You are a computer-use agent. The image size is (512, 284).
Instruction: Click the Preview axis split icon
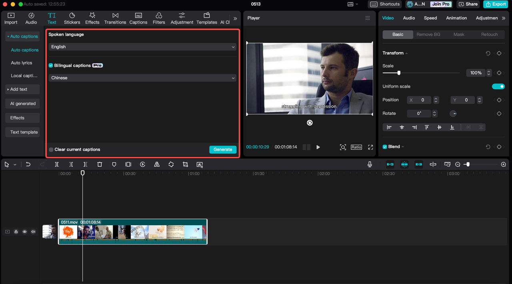click(433, 164)
